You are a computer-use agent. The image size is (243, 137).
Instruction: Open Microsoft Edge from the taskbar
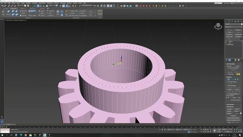pyautogui.click(x=21, y=135)
